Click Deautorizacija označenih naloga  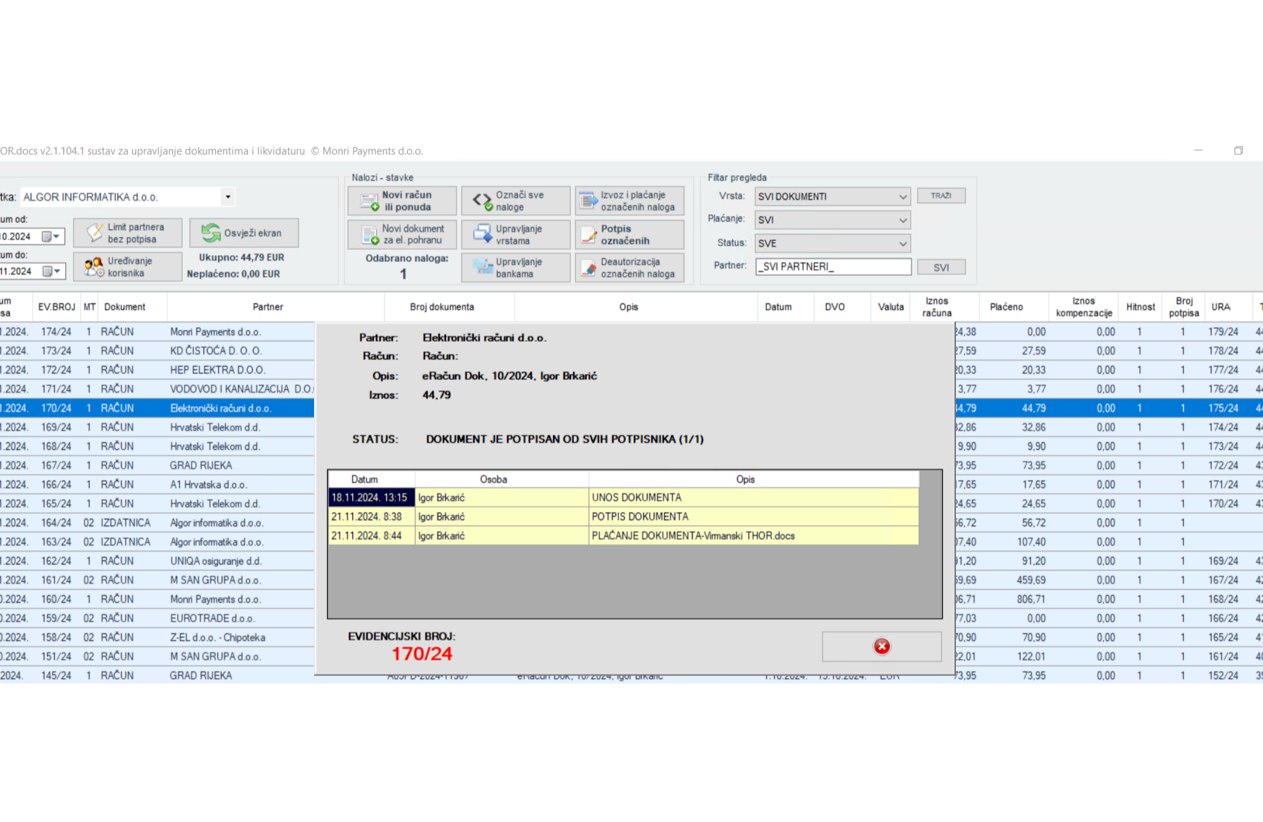click(629, 268)
